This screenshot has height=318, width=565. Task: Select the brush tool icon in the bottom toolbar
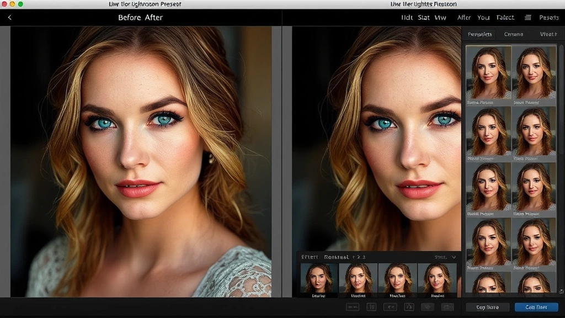428,306
